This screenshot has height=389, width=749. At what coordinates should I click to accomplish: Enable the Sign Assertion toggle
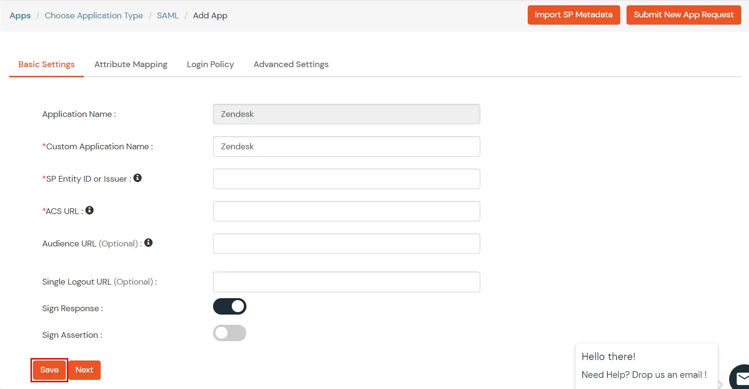pyautogui.click(x=229, y=333)
